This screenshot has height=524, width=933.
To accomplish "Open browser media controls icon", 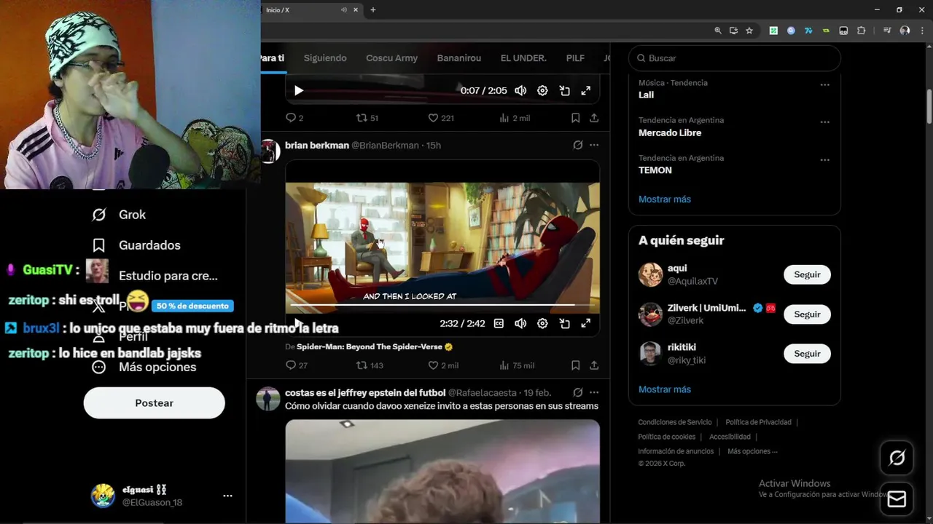I will click(886, 31).
